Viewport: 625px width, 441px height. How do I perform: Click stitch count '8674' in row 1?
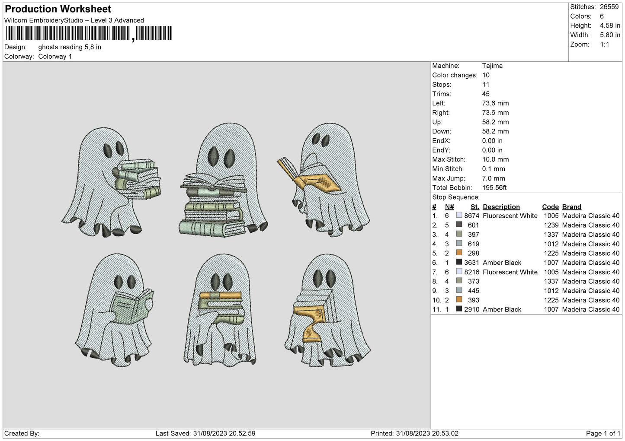point(472,216)
